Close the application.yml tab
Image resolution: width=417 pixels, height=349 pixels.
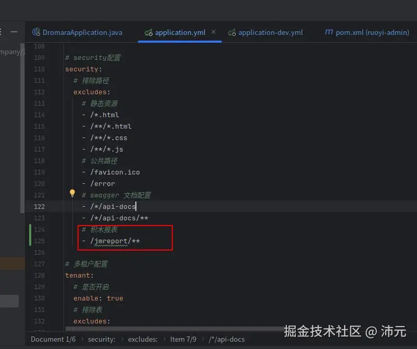coord(213,32)
